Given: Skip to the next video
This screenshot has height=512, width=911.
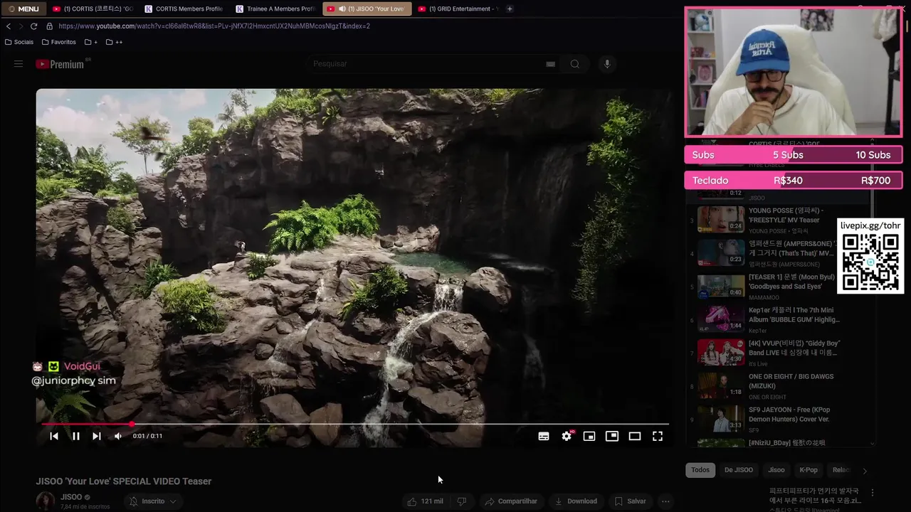Looking at the screenshot, I should tap(97, 436).
